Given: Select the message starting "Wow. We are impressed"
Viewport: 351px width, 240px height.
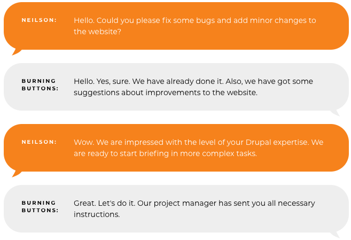Looking at the screenshot, I should [198, 148].
